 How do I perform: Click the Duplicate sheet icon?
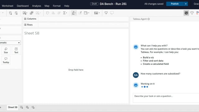[31, 13]
